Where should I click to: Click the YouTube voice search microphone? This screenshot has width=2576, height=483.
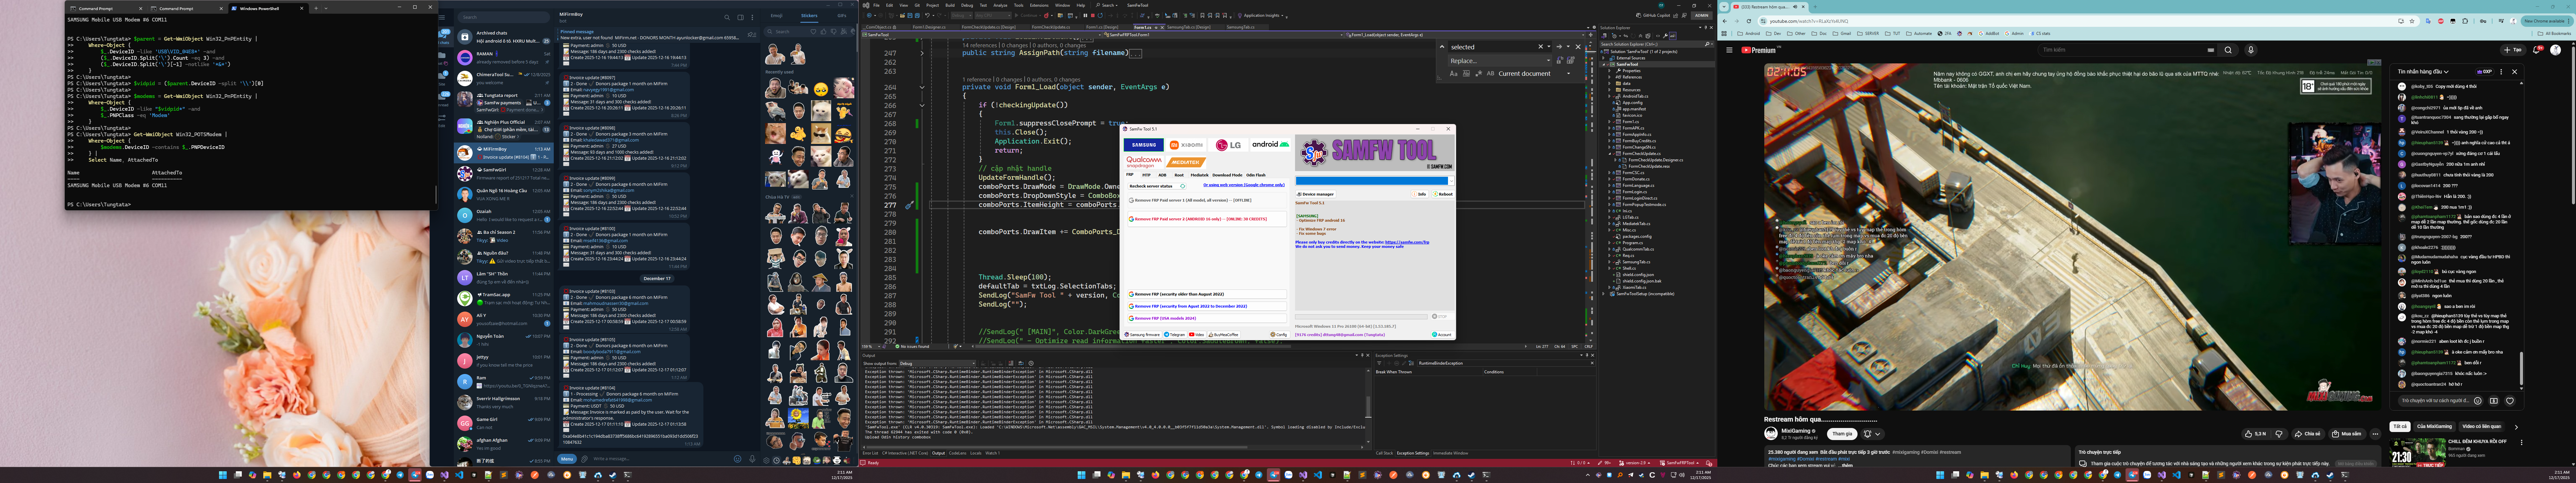(2251, 50)
